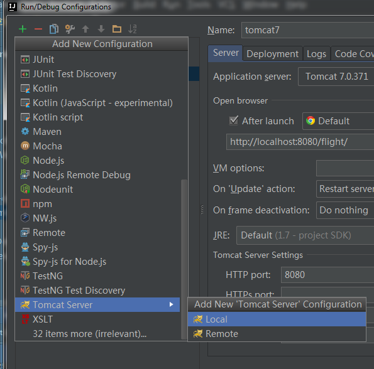The image size is (374, 369).
Task: Click the green plus Add Configuration icon
Action: tap(23, 29)
